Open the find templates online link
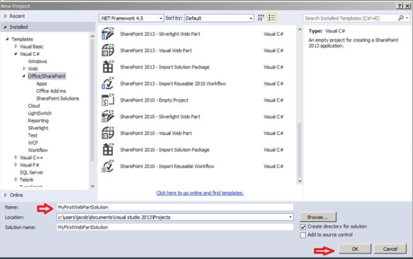This screenshot has width=413, height=259. pyautogui.click(x=200, y=193)
